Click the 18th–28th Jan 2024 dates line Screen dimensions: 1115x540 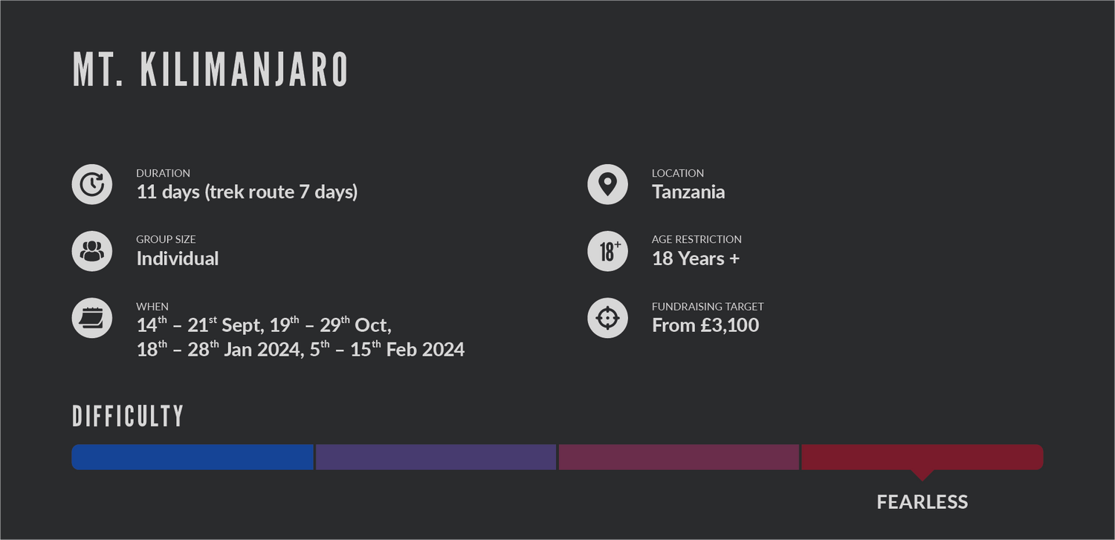click(x=300, y=349)
